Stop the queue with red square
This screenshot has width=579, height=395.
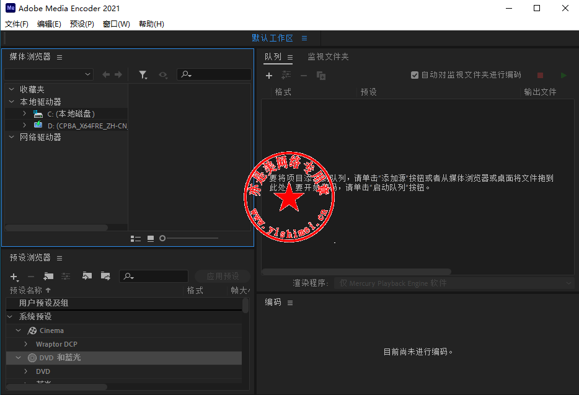[x=540, y=76]
